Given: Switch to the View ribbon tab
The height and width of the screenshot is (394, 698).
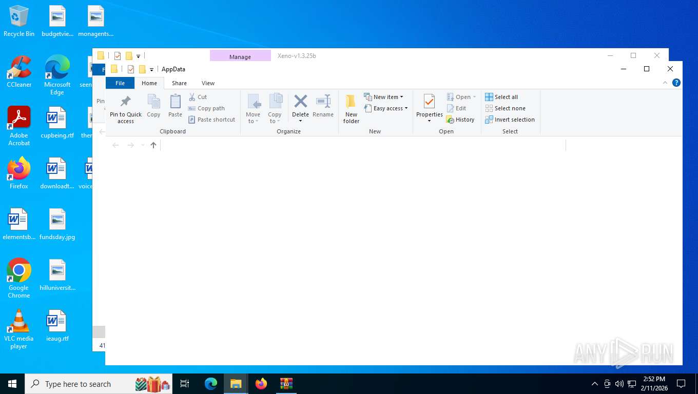Looking at the screenshot, I should pos(208,83).
